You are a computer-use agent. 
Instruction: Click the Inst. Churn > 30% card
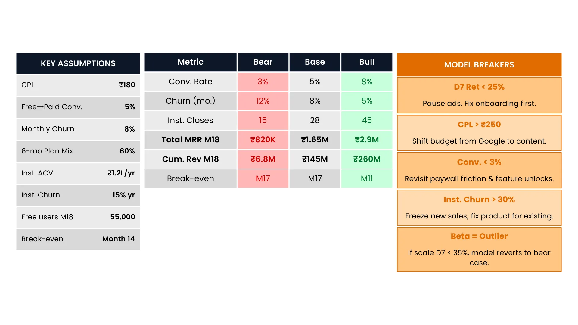[x=479, y=208]
